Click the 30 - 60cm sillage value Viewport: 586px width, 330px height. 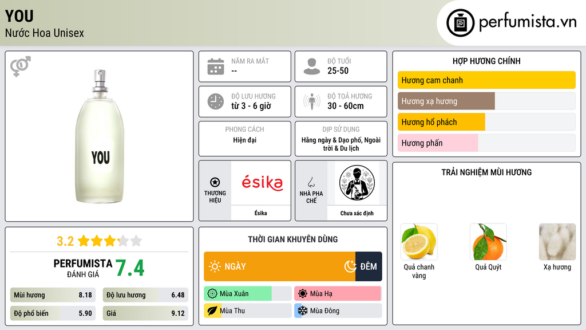pyautogui.click(x=345, y=106)
